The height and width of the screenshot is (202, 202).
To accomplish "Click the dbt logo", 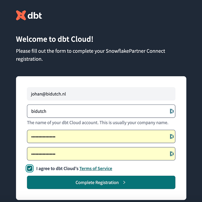I will click(29, 15).
